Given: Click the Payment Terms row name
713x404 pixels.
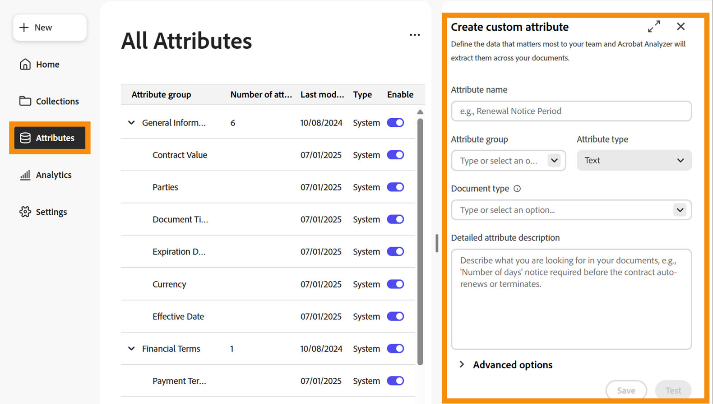Looking at the screenshot, I should (x=179, y=381).
